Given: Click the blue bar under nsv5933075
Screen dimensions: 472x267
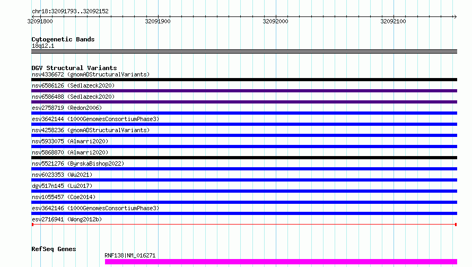Looking at the screenshot, I should pyautogui.click(x=244, y=147).
